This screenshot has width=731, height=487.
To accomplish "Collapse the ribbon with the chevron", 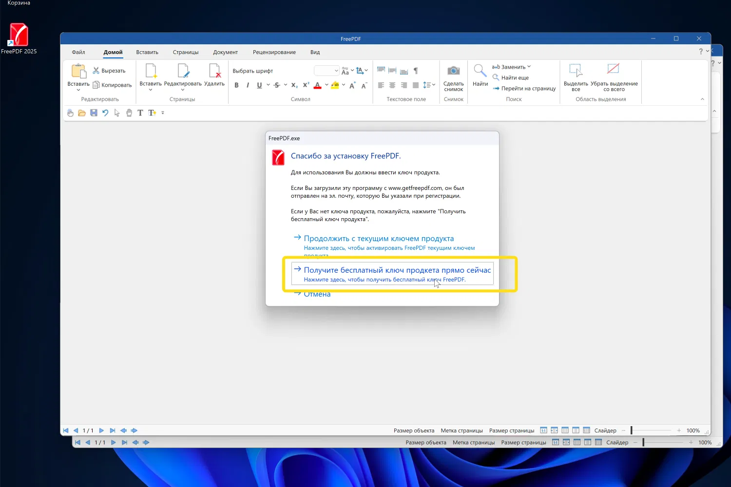I will coord(702,99).
